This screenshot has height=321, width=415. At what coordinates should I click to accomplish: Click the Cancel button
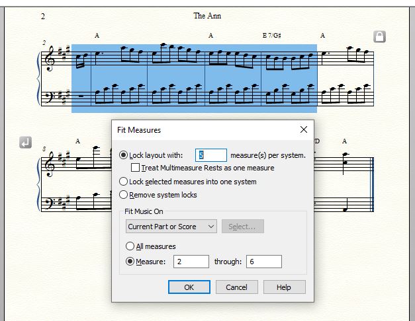(236, 287)
